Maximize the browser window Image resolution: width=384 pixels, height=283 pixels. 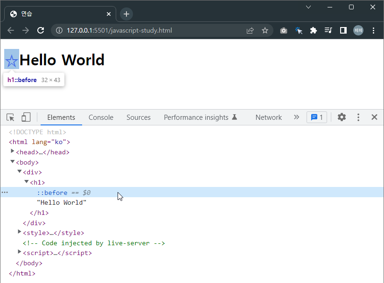351,7
